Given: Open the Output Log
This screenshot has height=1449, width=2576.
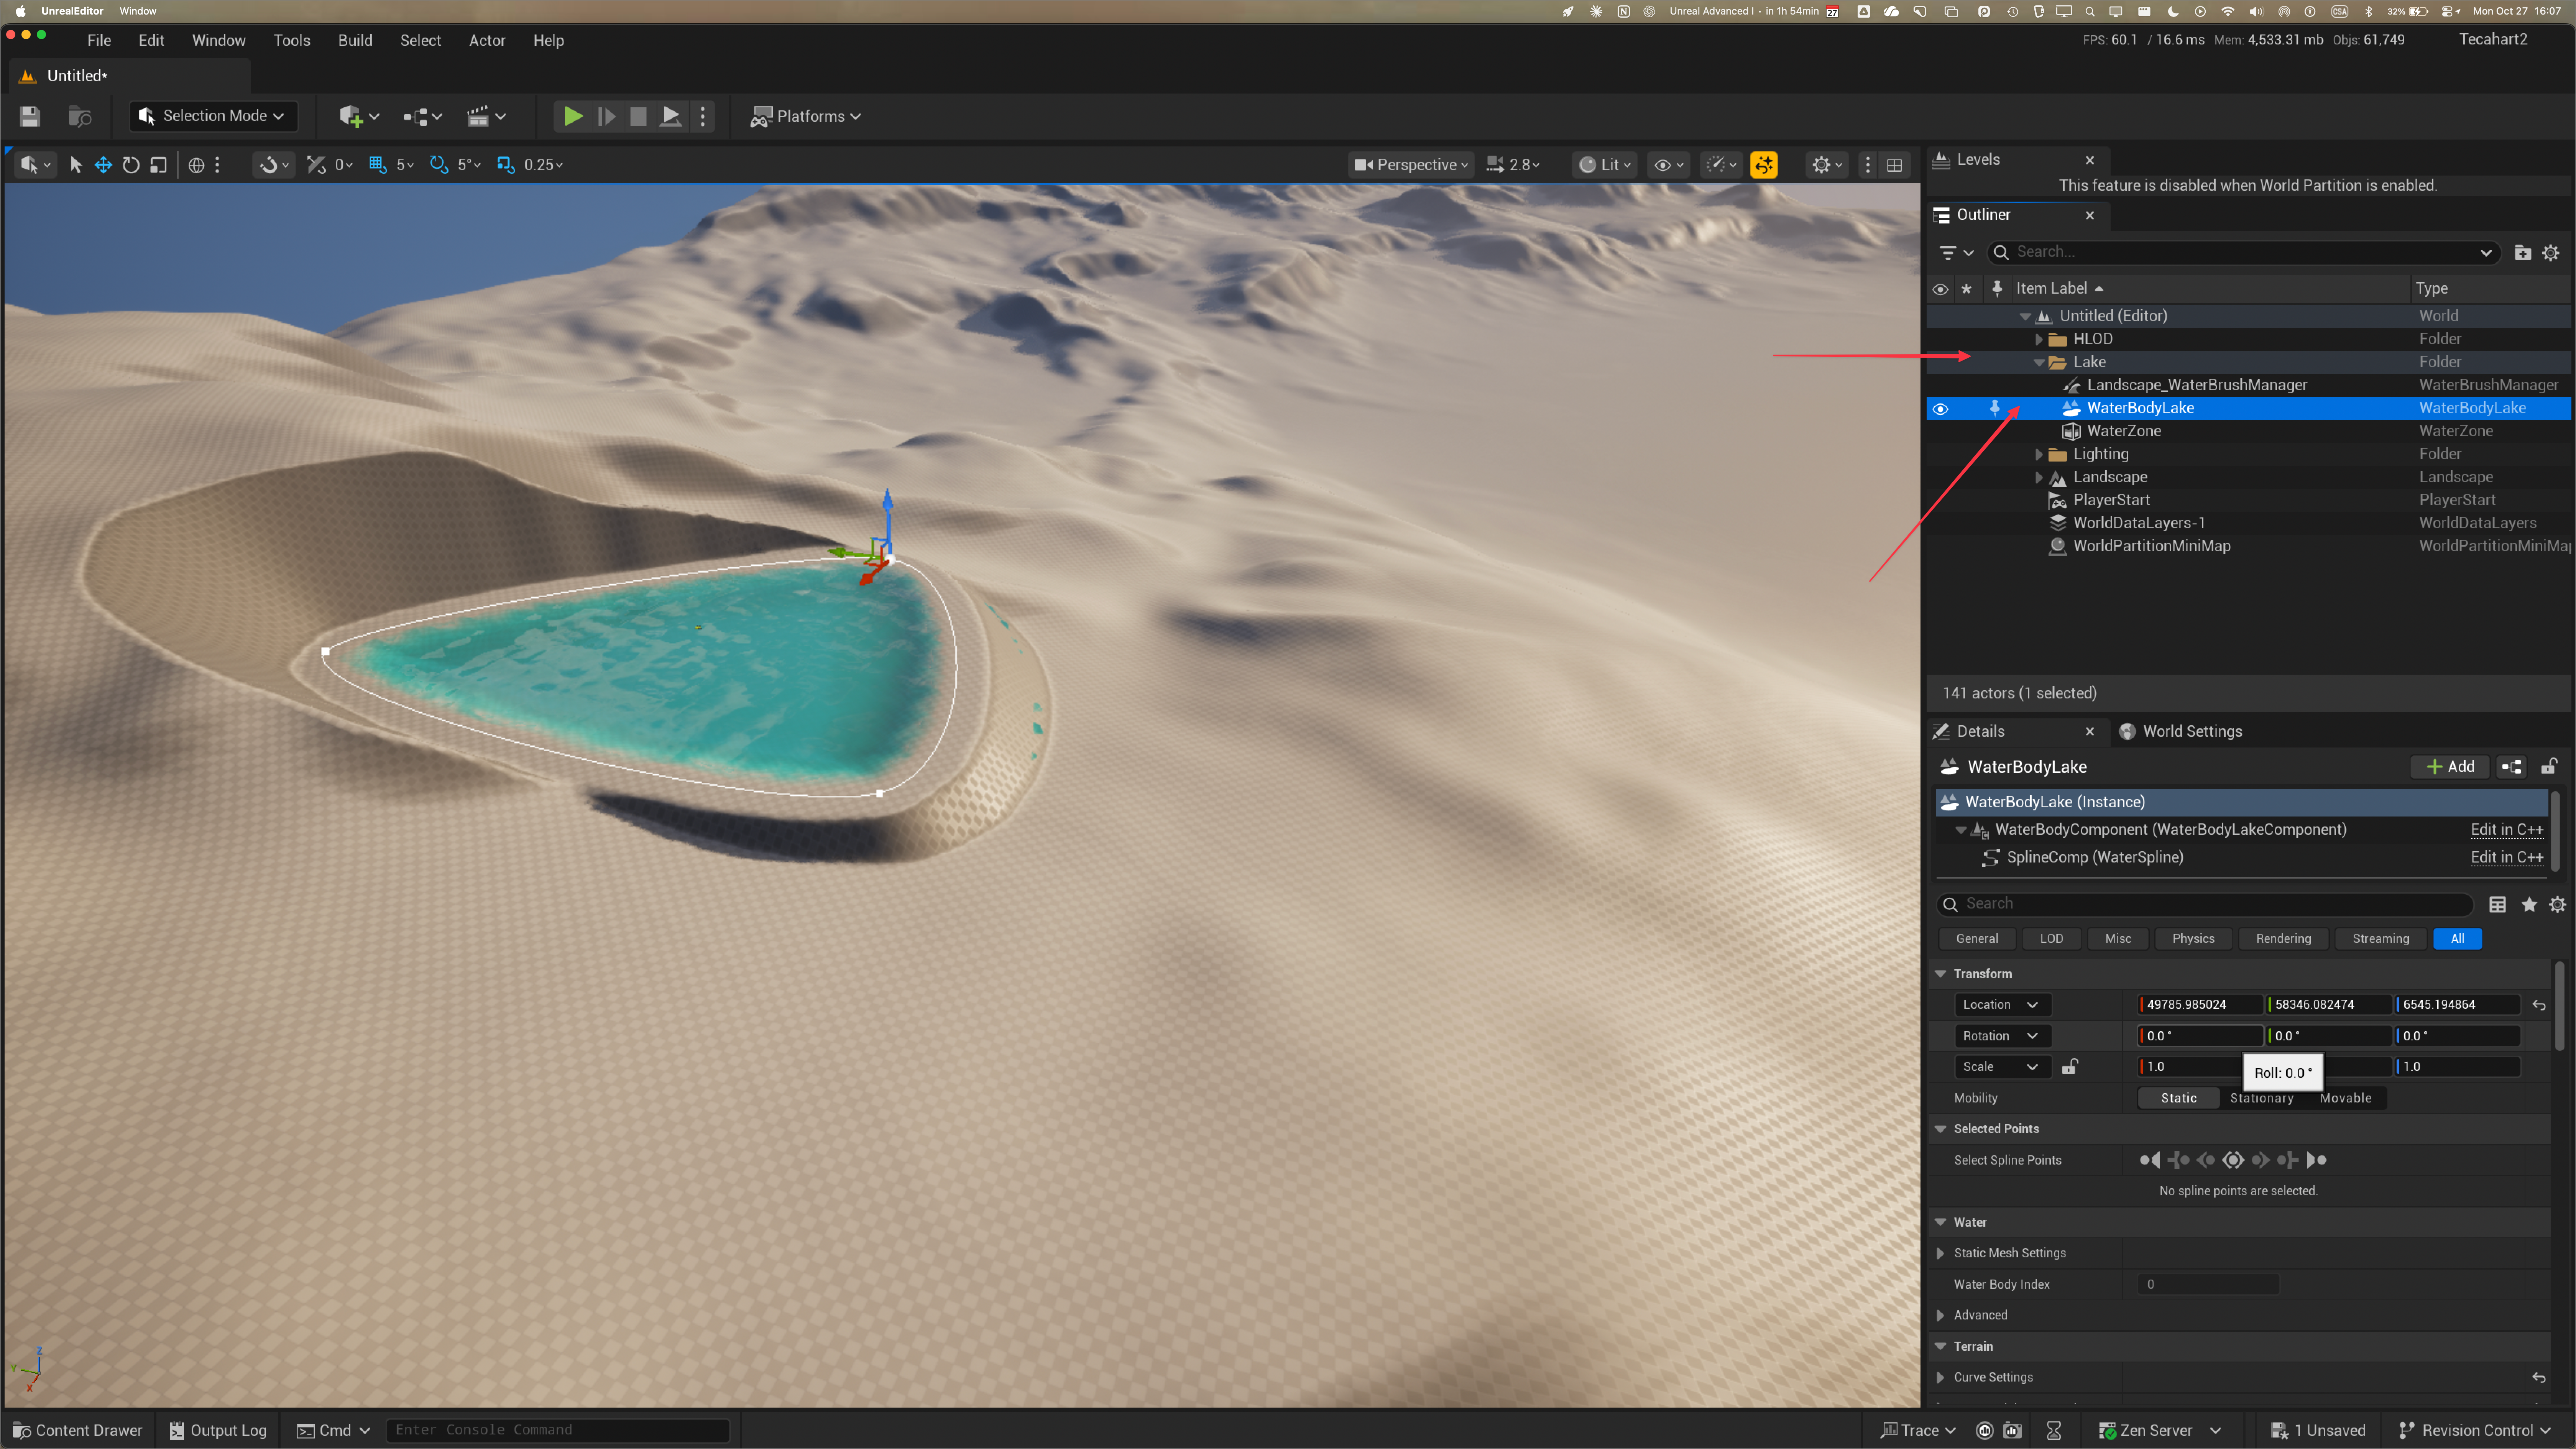Looking at the screenshot, I should (x=218, y=1431).
